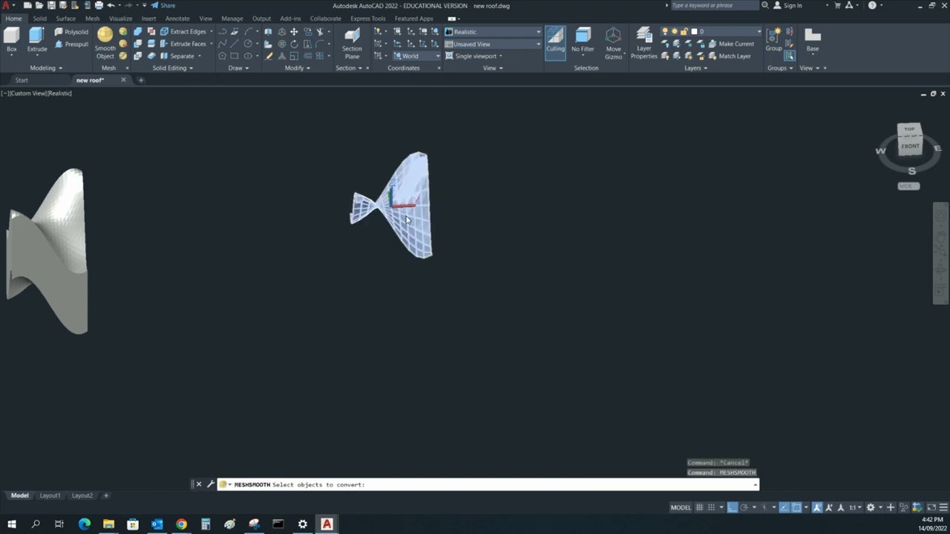The height and width of the screenshot is (534, 950).
Task: Click the Plot printer icon in quick access
Action: [99, 5]
